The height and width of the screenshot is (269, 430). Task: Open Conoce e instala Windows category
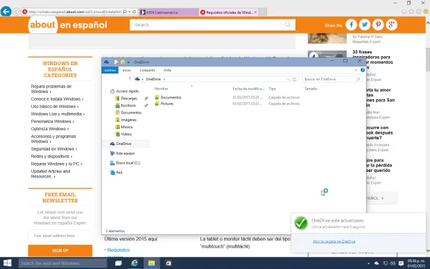coord(57,99)
